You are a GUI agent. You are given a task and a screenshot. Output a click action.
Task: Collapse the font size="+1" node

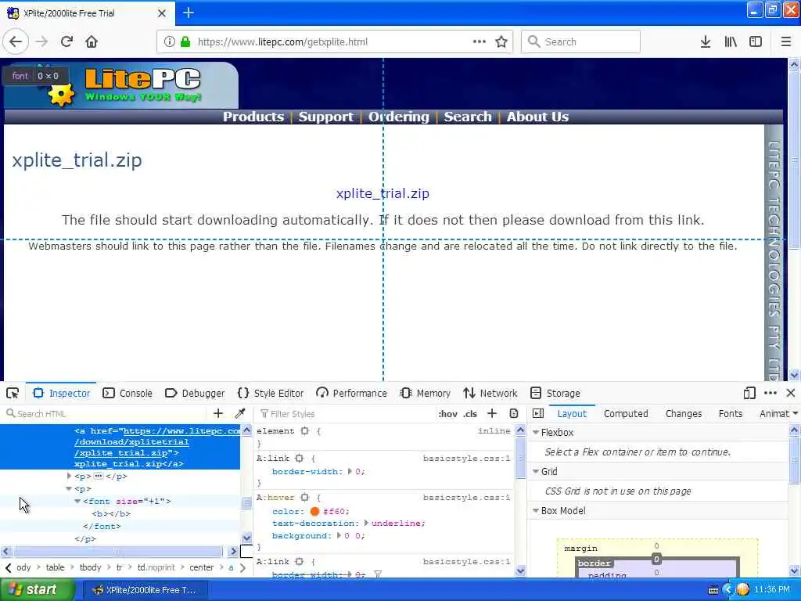click(77, 502)
